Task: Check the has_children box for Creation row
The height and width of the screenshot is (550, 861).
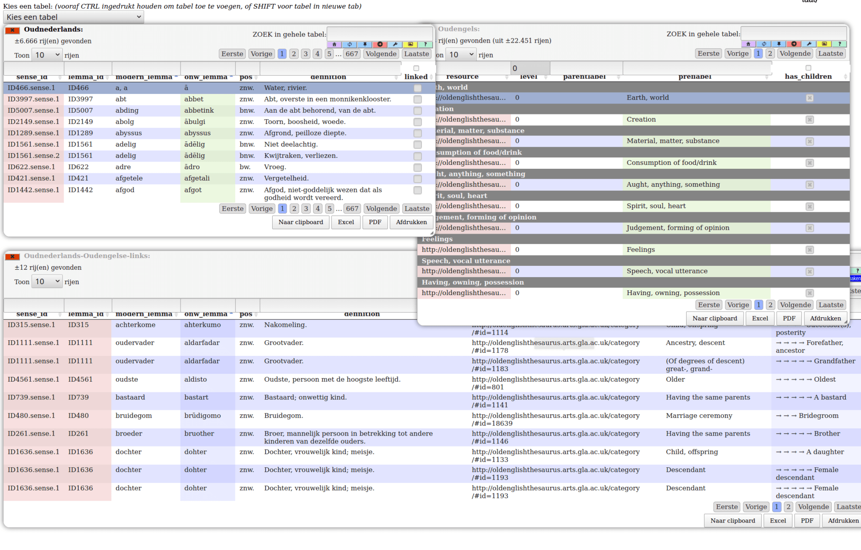Action: 810,120
